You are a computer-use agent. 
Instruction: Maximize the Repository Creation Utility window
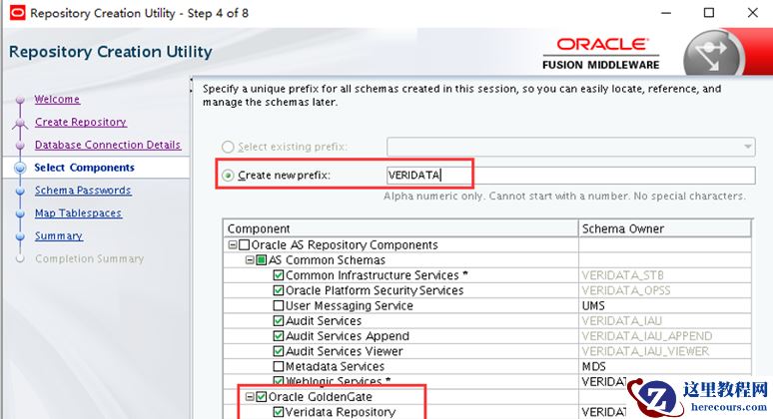(709, 13)
